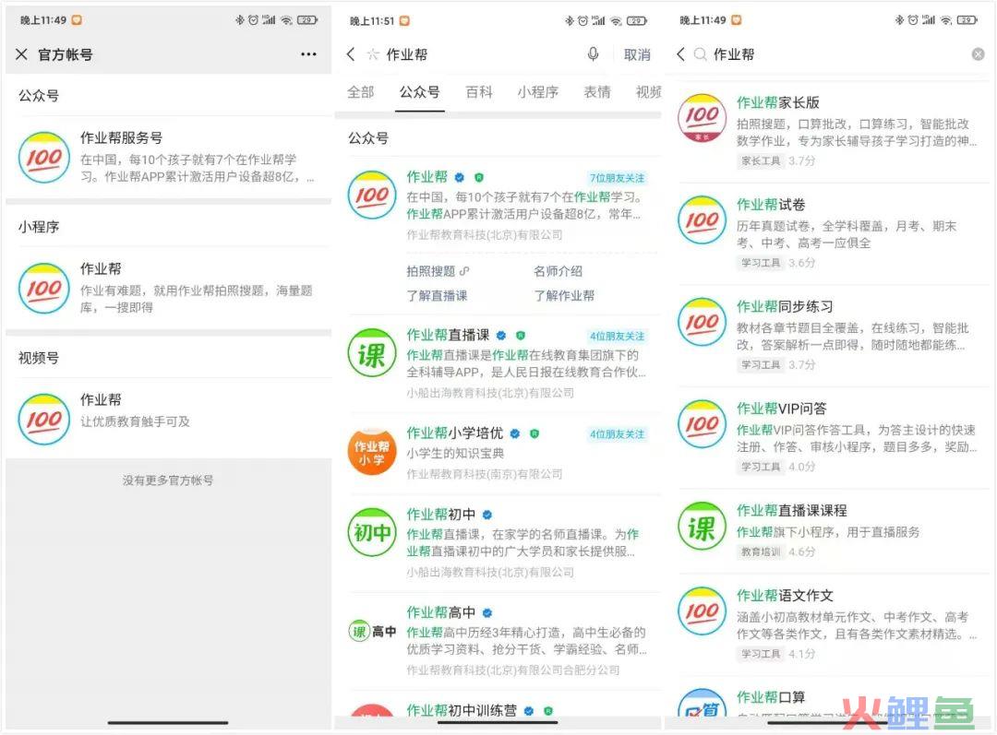Tap the 让优质教育触手可及 video account description
The image size is (997, 735).
pos(135,421)
